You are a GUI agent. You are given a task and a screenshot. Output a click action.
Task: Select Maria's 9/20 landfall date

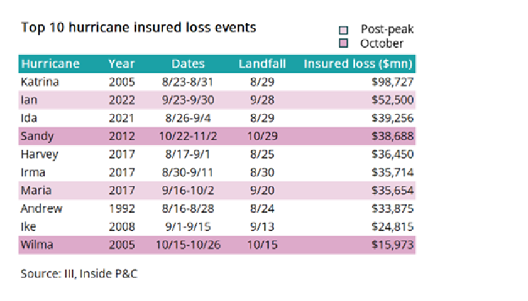tap(259, 191)
